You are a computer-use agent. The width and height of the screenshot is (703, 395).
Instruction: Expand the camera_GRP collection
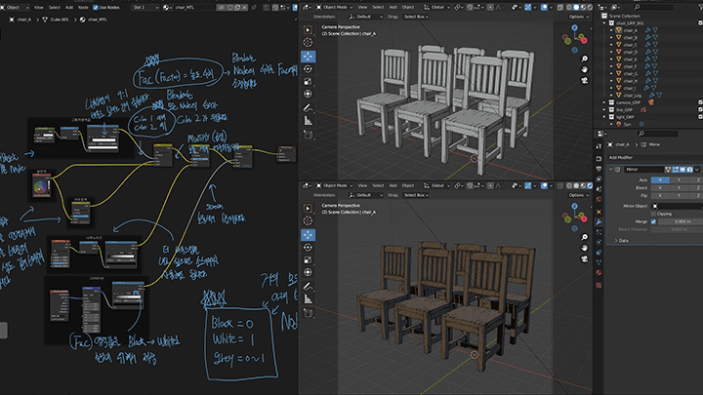(604, 102)
